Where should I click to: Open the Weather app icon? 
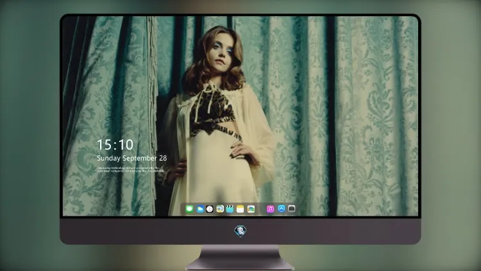click(199, 209)
